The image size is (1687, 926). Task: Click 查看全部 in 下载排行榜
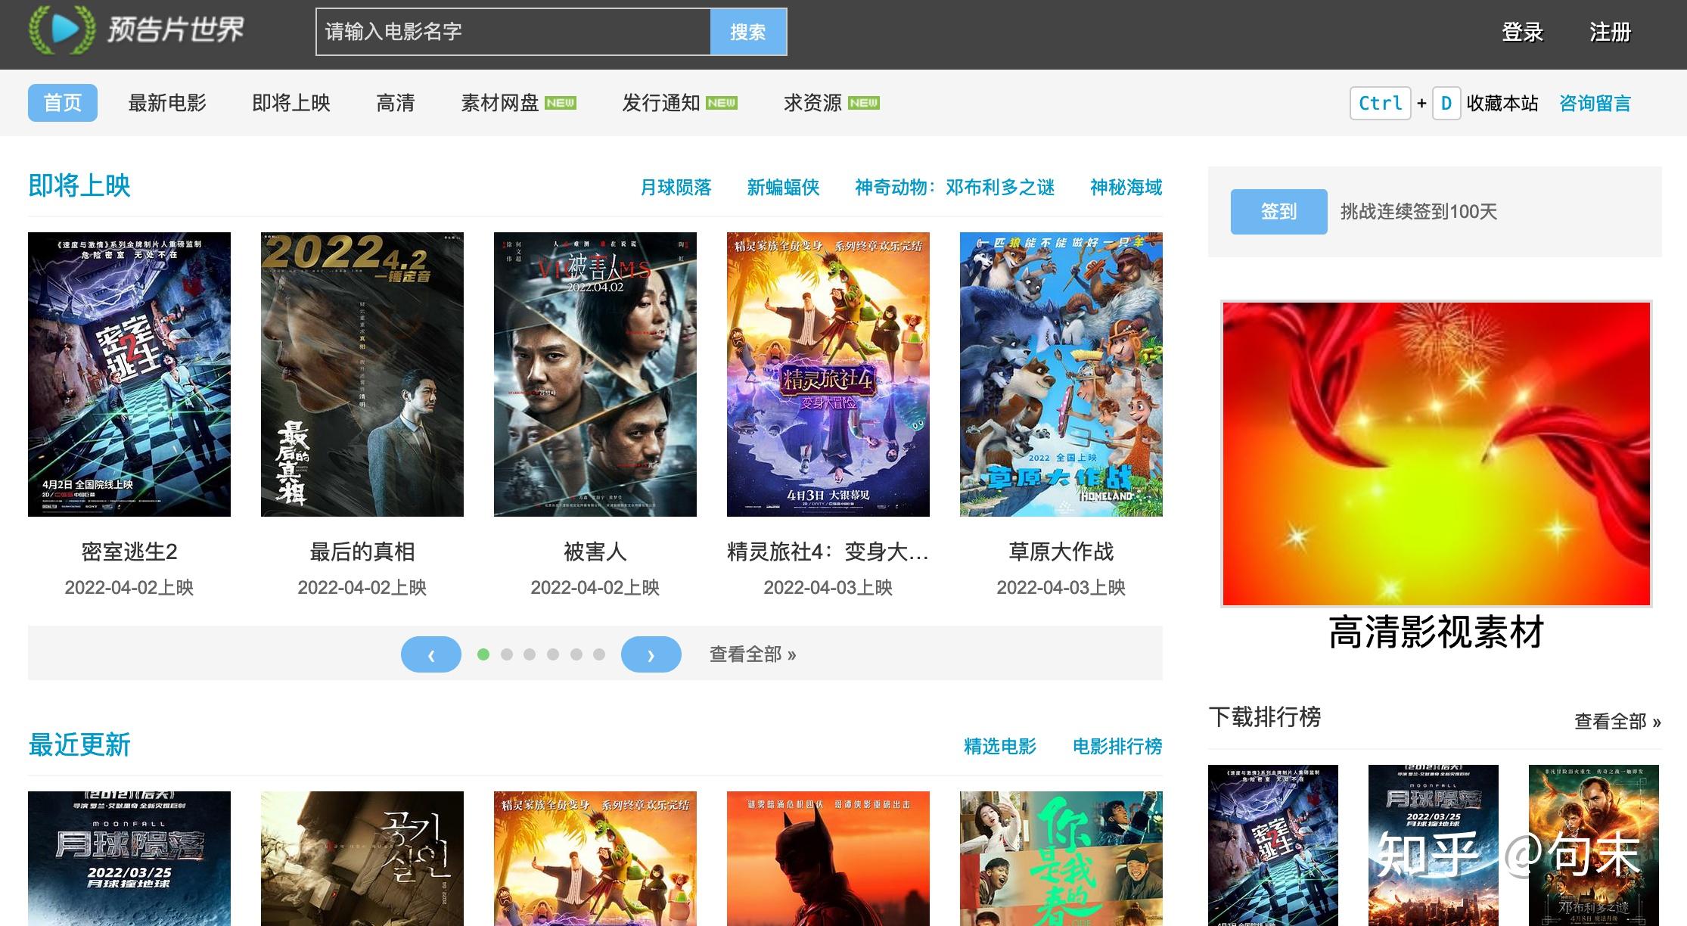coord(1617,722)
